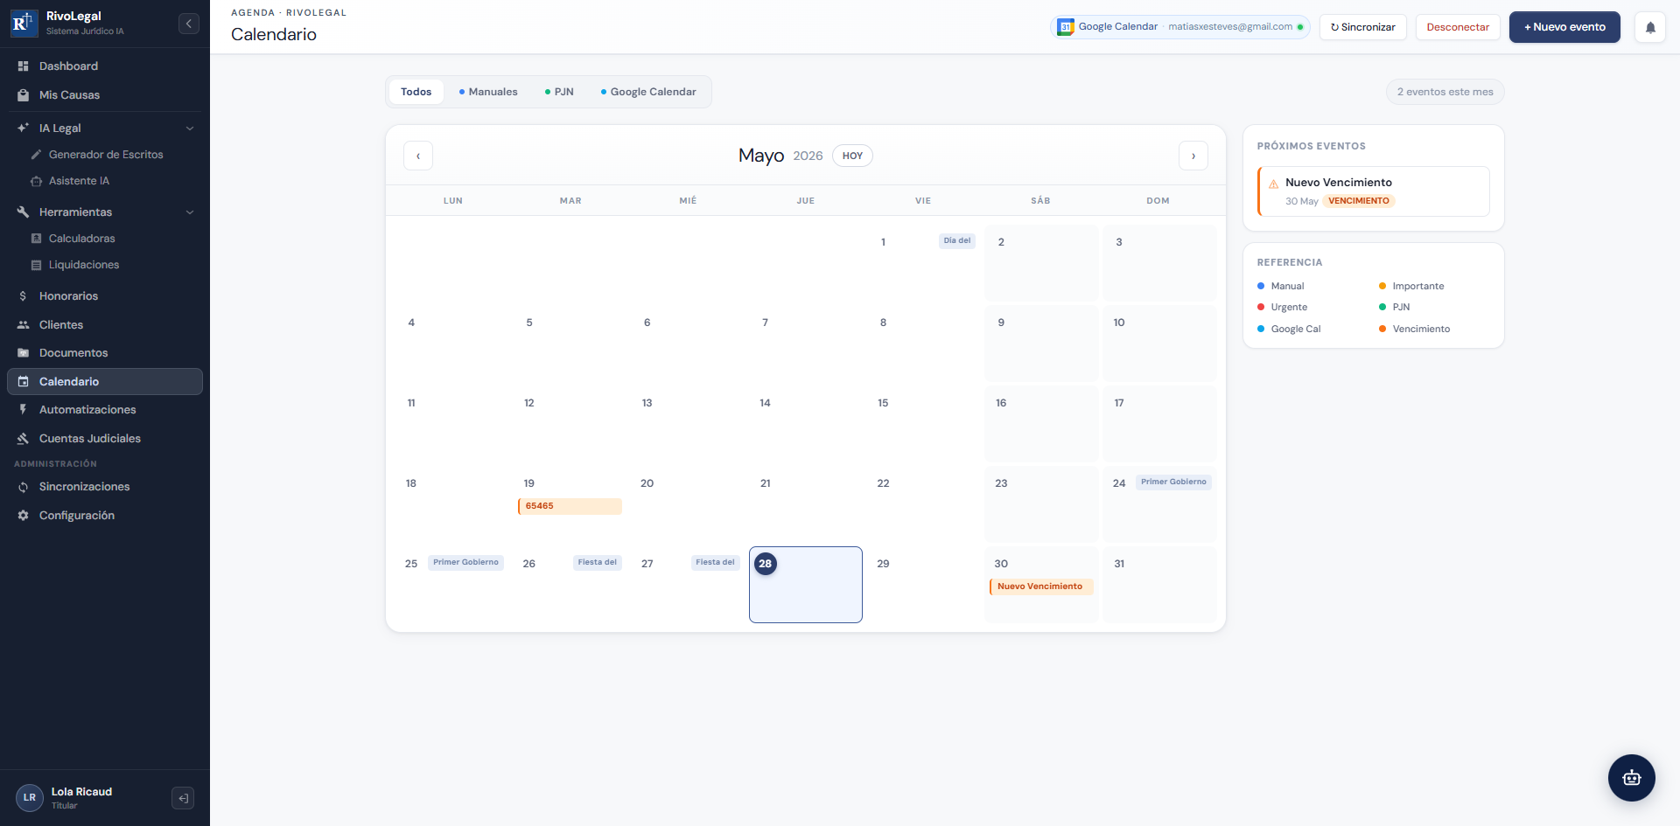Click the Google Calendar logo icon
The width and height of the screenshot is (1680, 826).
1065,27
